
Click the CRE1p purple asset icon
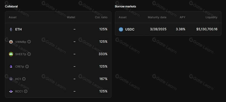pyautogui.click(x=11, y=67)
